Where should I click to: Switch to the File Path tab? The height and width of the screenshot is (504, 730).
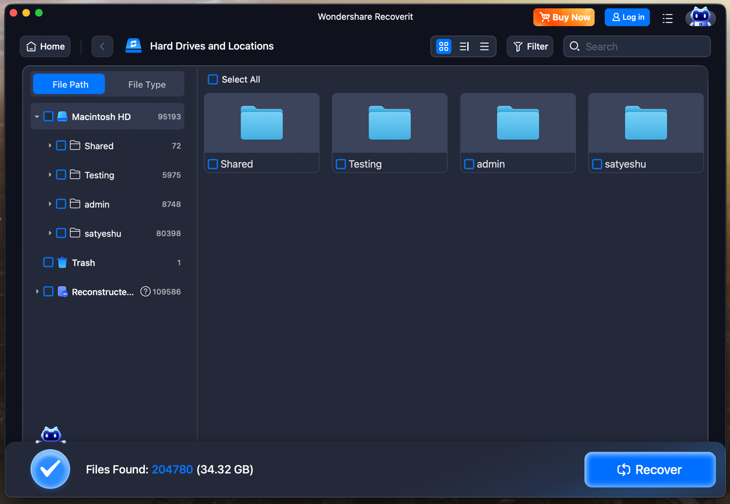point(70,84)
